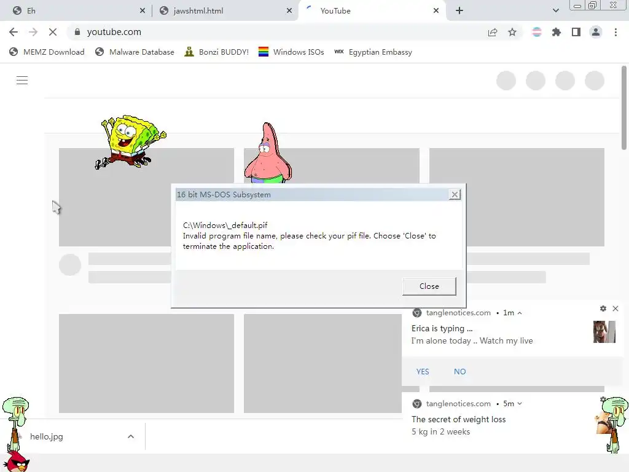Collapse the 1m tanglenotices notification
This screenshot has width=629, height=472.
pyautogui.click(x=520, y=313)
